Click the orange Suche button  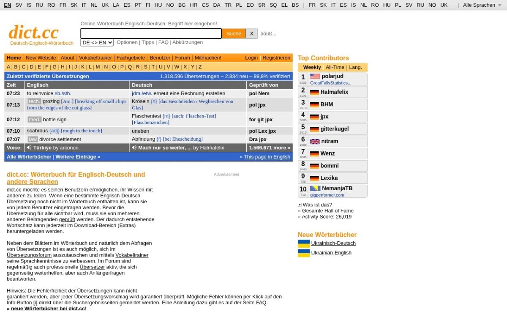pyautogui.click(x=234, y=33)
